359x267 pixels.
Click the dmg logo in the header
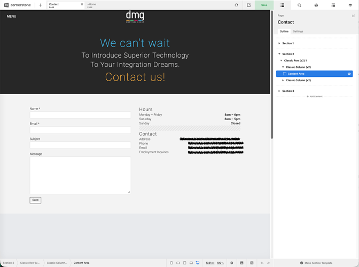[135, 17]
